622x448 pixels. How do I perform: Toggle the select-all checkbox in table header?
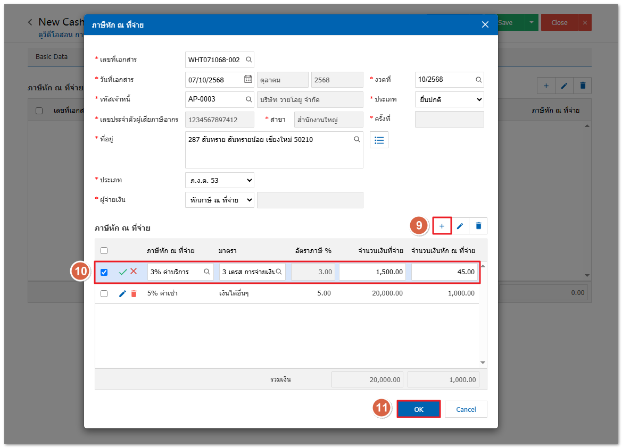point(104,251)
